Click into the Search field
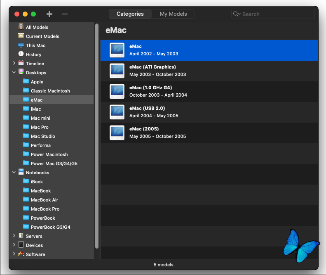The width and height of the screenshot is (326, 275). (x=273, y=14)
